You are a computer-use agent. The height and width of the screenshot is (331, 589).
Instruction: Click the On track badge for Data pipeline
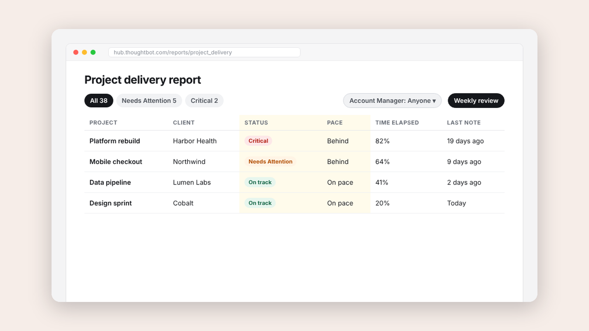pos(260,182)
